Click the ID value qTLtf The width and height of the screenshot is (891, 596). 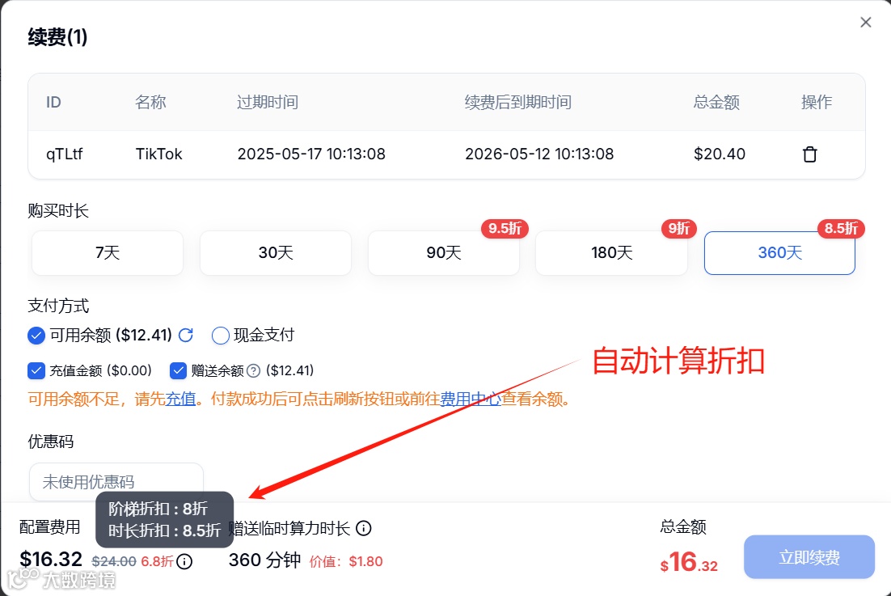tap(64, 154)
